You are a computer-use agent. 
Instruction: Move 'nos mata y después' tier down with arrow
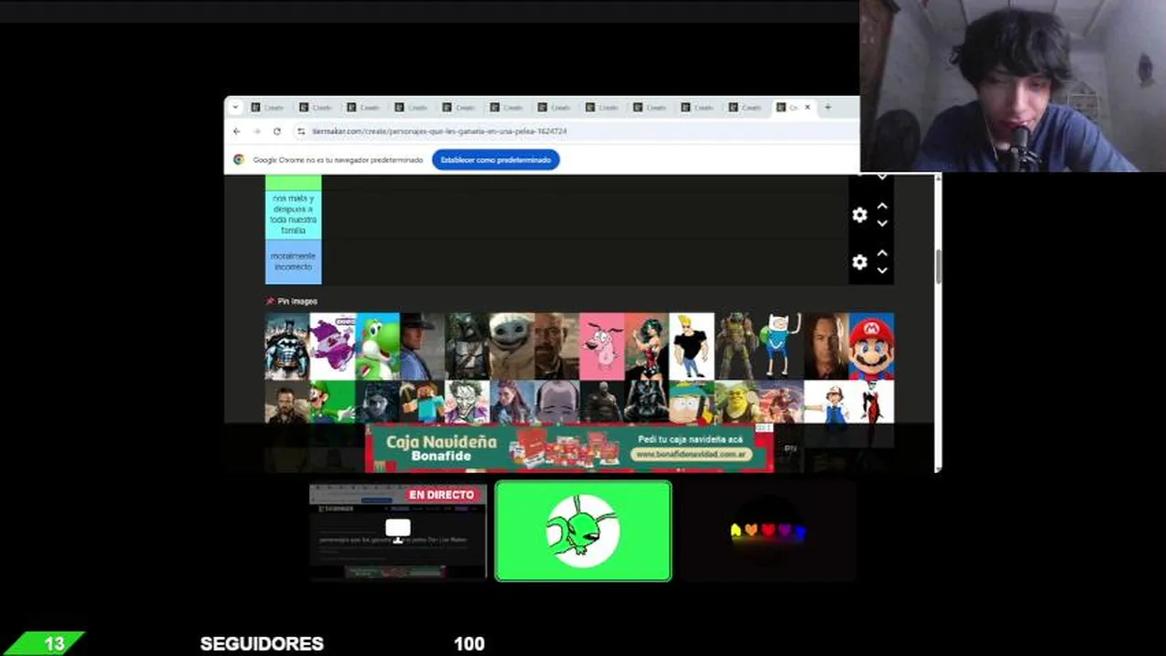coord(882,223)
